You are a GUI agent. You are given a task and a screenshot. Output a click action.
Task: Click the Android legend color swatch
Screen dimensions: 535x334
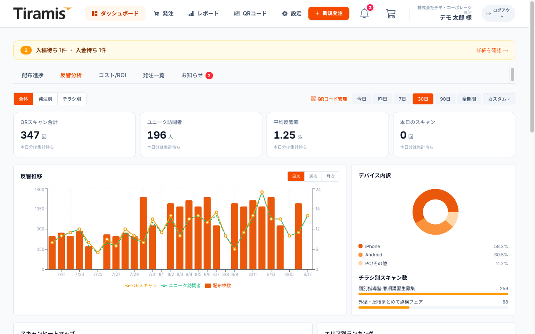click(361, 255)
